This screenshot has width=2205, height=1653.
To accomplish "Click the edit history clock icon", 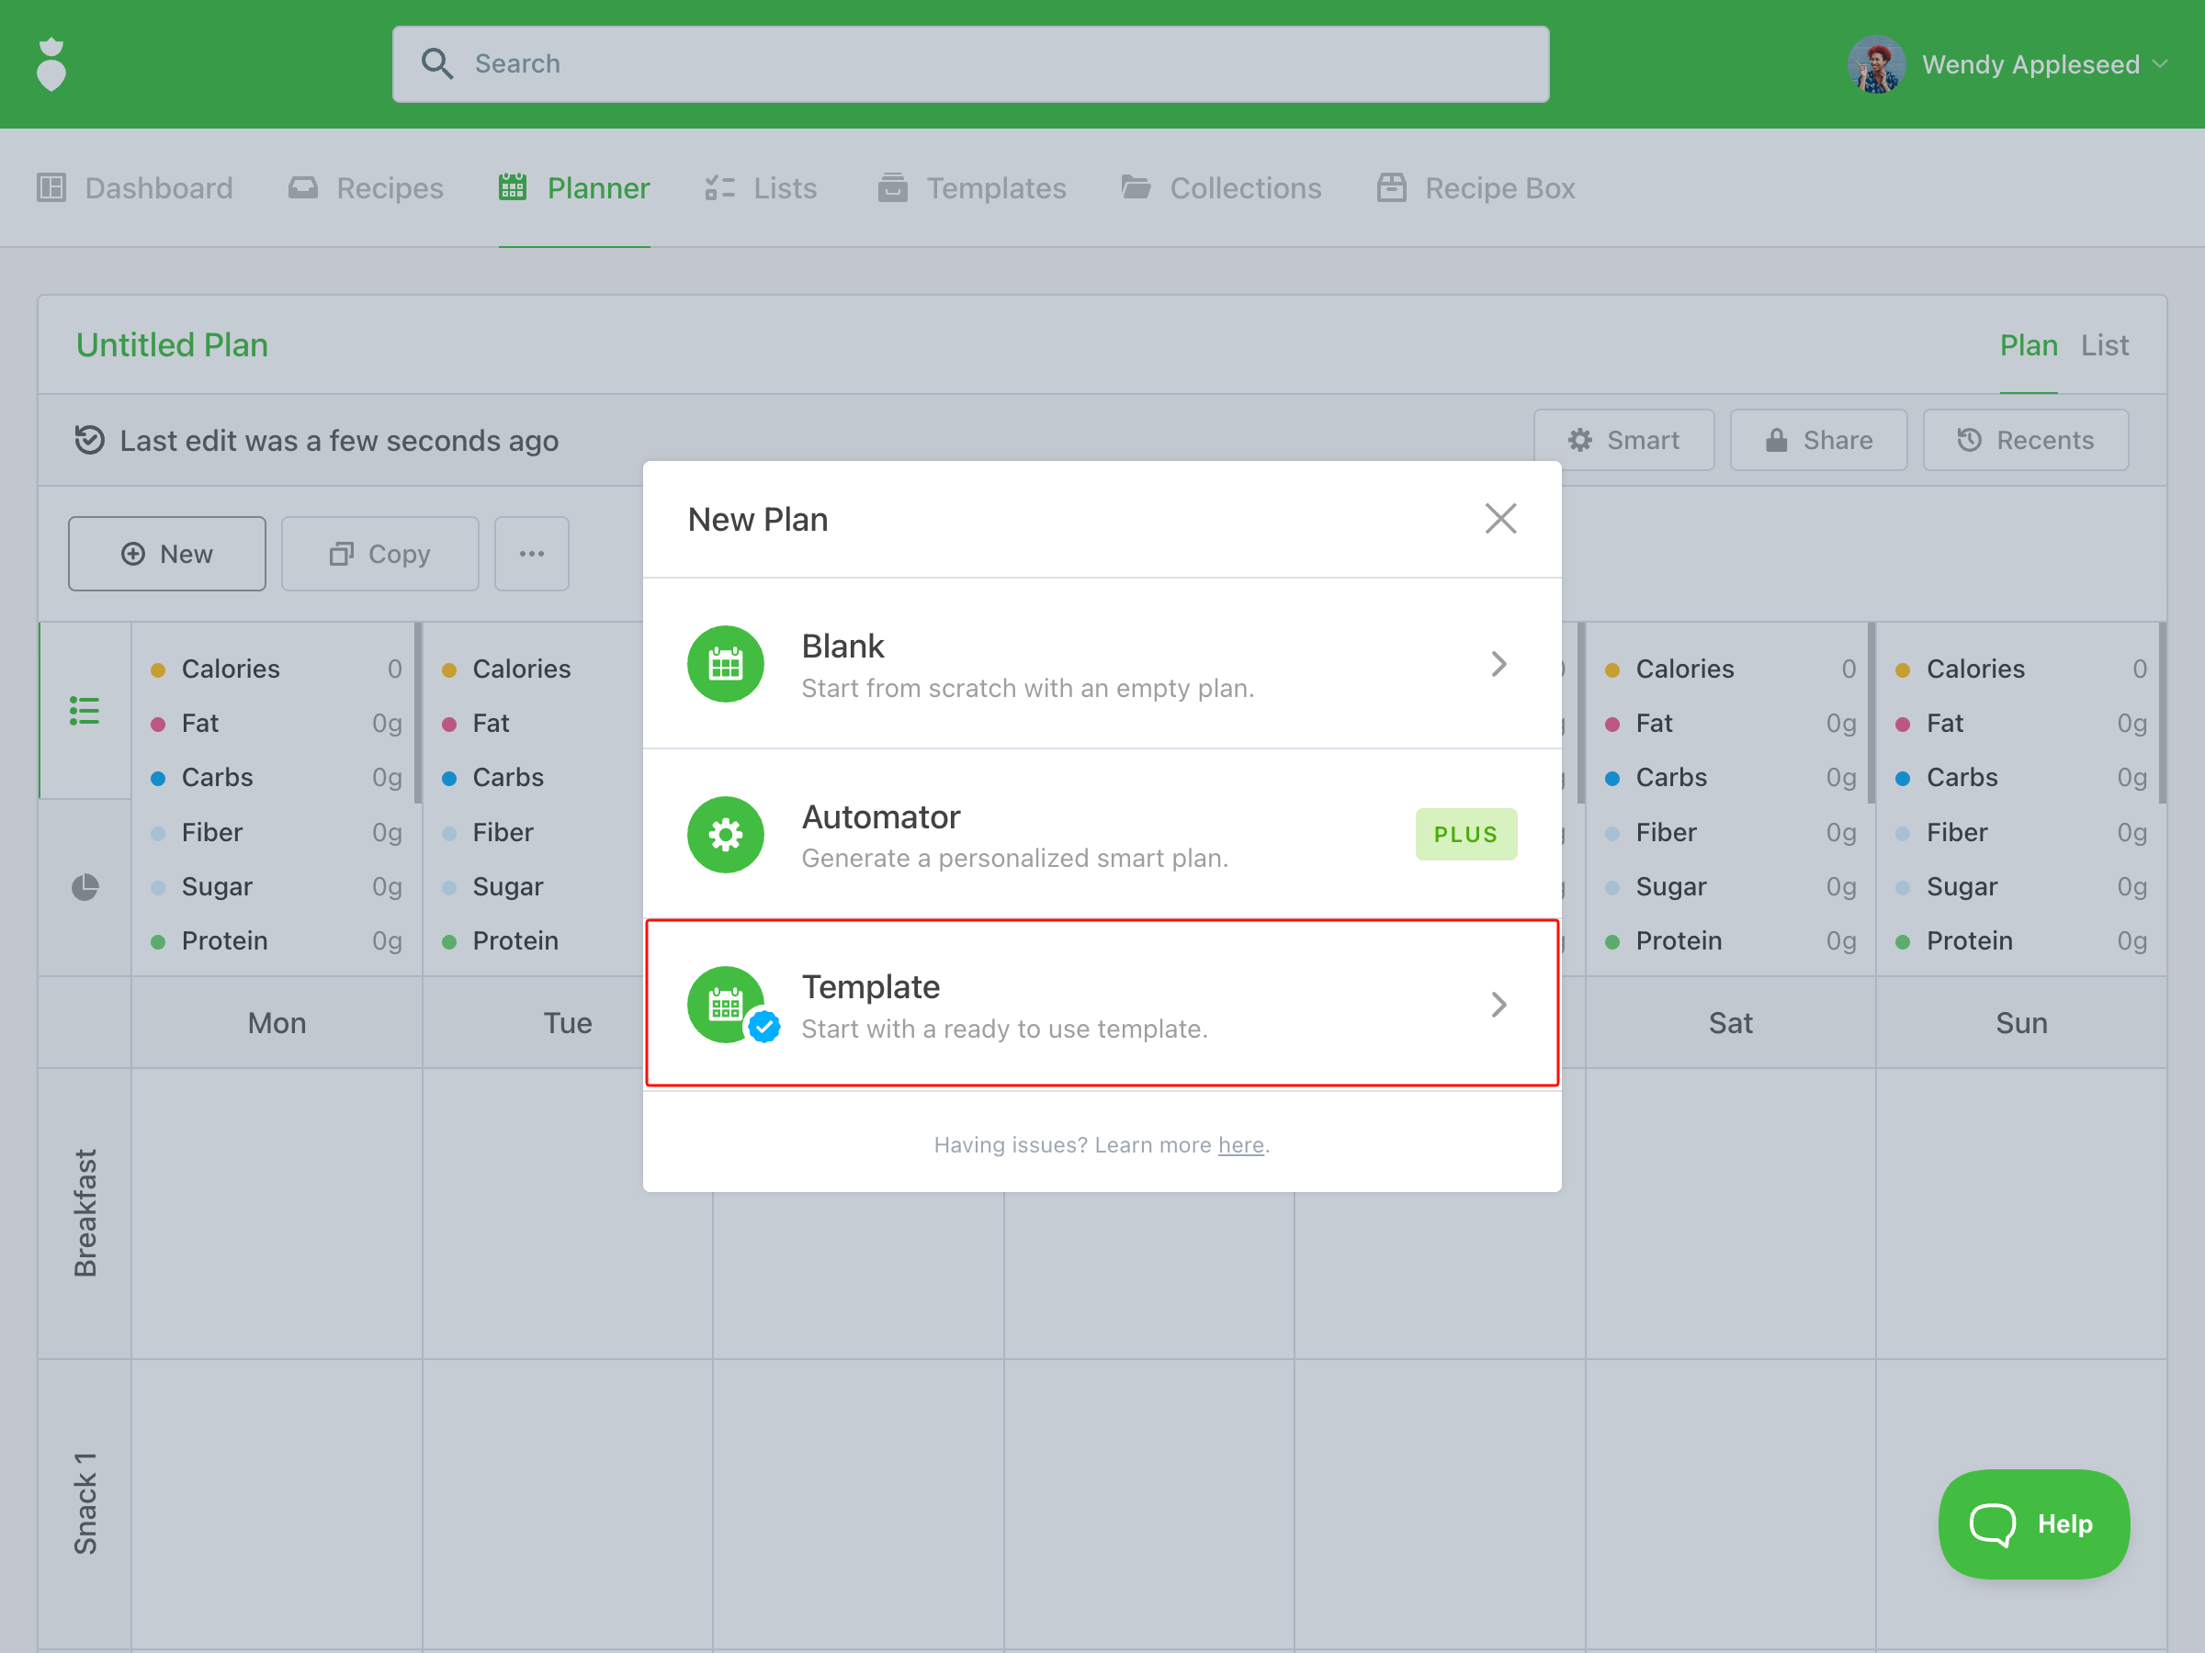I will (x=90, y=439).
